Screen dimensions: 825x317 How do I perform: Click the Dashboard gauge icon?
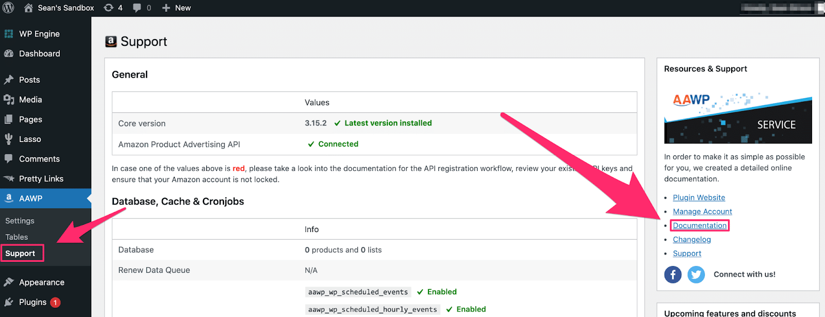click(9, 54)
